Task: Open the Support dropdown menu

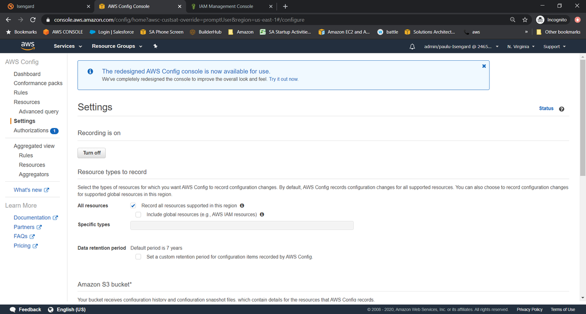Action: [554, 46]
